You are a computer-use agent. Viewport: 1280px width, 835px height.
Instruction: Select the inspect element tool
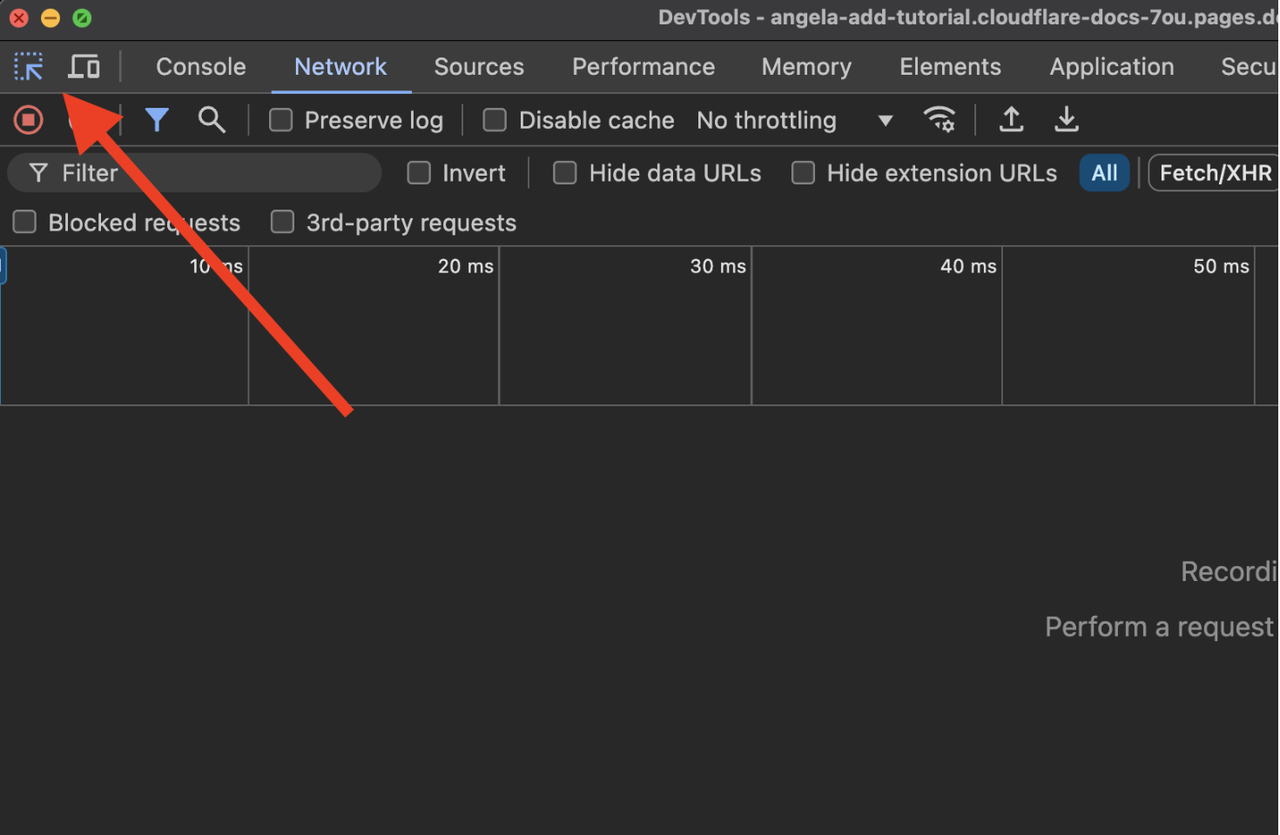point(29,66)
